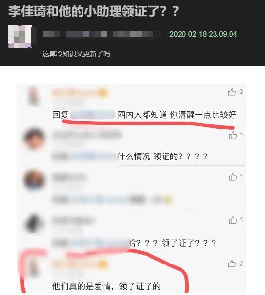The width and height of the screenshot is (265, 295).
Task: Open third commenter's round avatar
Action: pyautogui.click(x=34, y=180)
